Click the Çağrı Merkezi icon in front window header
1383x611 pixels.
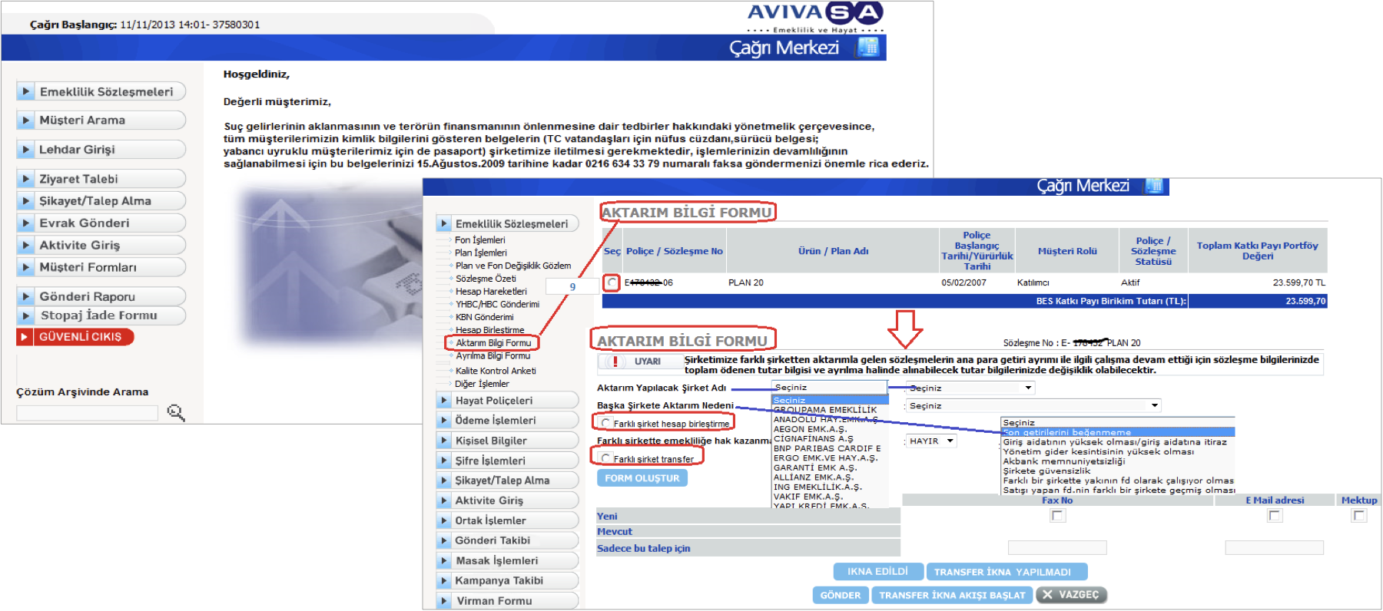pos(1154,186)
